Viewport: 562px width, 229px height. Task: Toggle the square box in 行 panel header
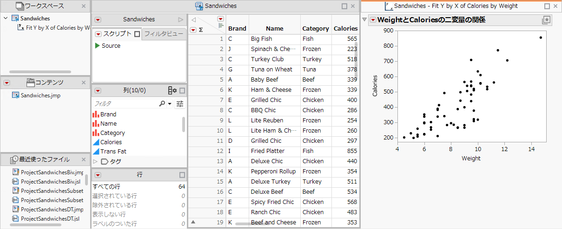[x=182, y=175]
